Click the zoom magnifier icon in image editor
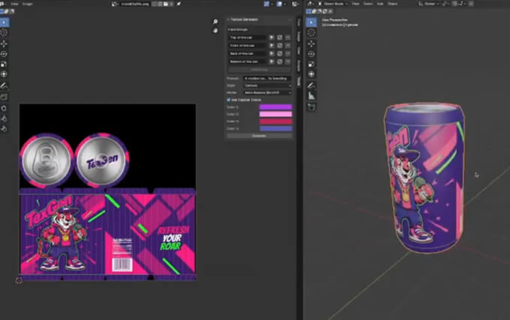The height and width of the screenshot is (320, 510). [x=215, y=22]
